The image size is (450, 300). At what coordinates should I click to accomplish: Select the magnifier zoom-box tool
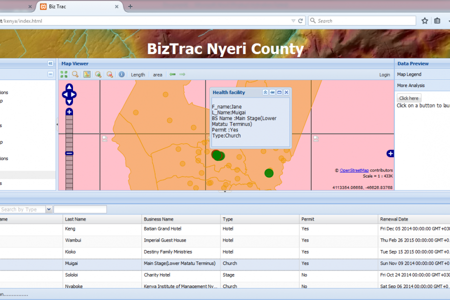click(x=75, y=74)
